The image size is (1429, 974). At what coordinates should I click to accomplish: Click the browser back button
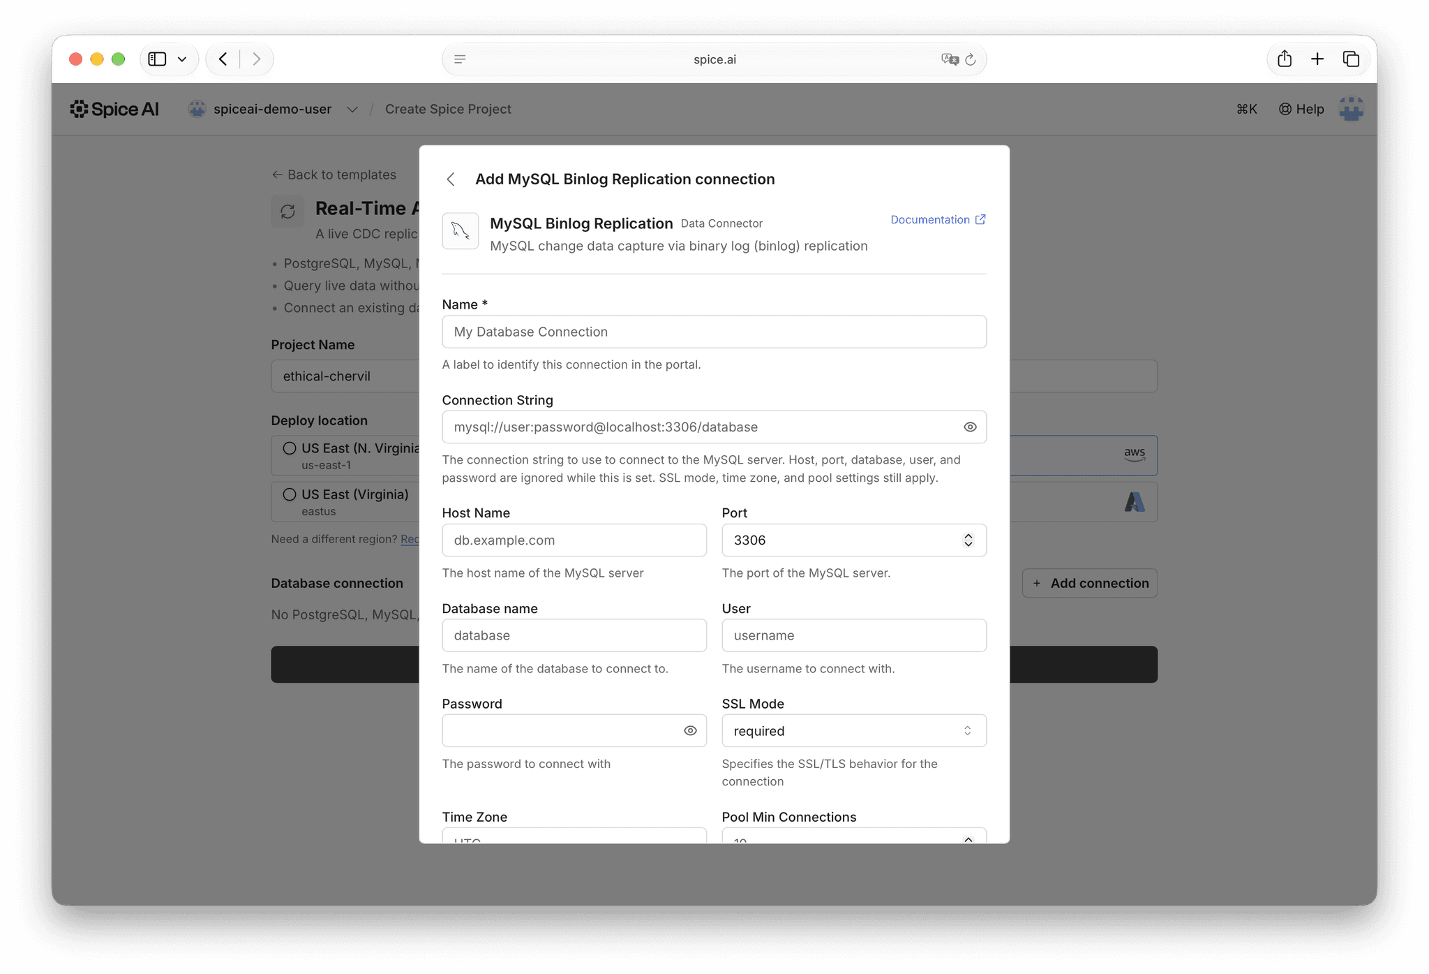click(223, 59)
